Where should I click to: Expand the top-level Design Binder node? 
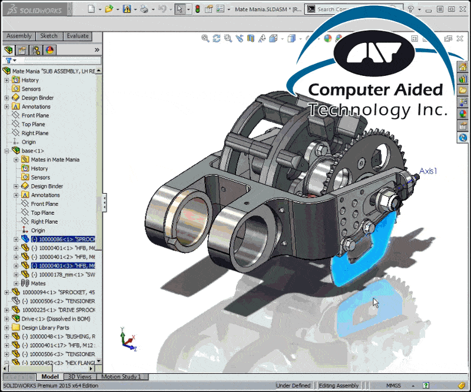coord(6,98)
